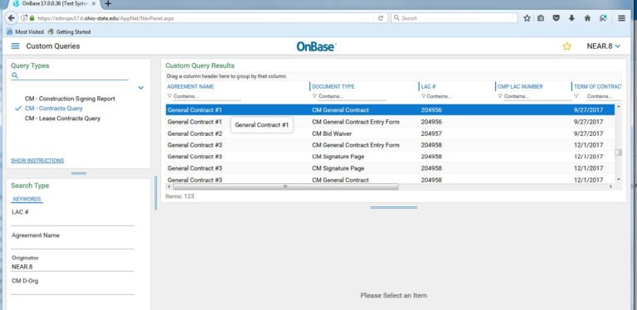Viewport: 637px width, 310px height.
Task: Open the OnBase hamburger menu
Action: pos(15,46)
